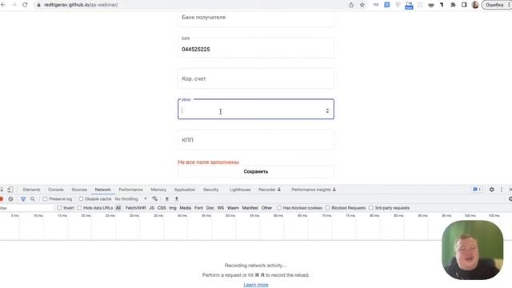Click the Import HAR upload arrow icon
This screenshot has height=288, width=512.
[167, 199]
